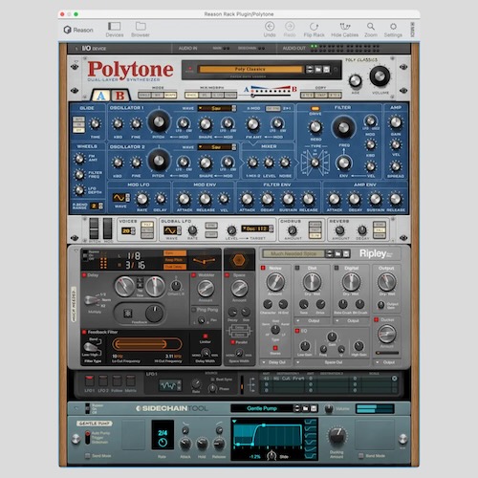478x478 pixels.
Task: Select the Follow source button
Action: pyautogui.click(x=117, y=380)
